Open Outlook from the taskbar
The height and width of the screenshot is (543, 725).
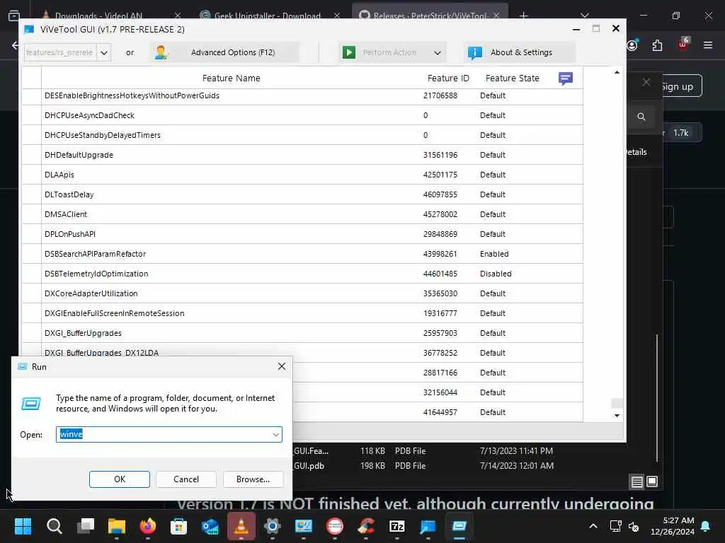[x=210, y=526]
